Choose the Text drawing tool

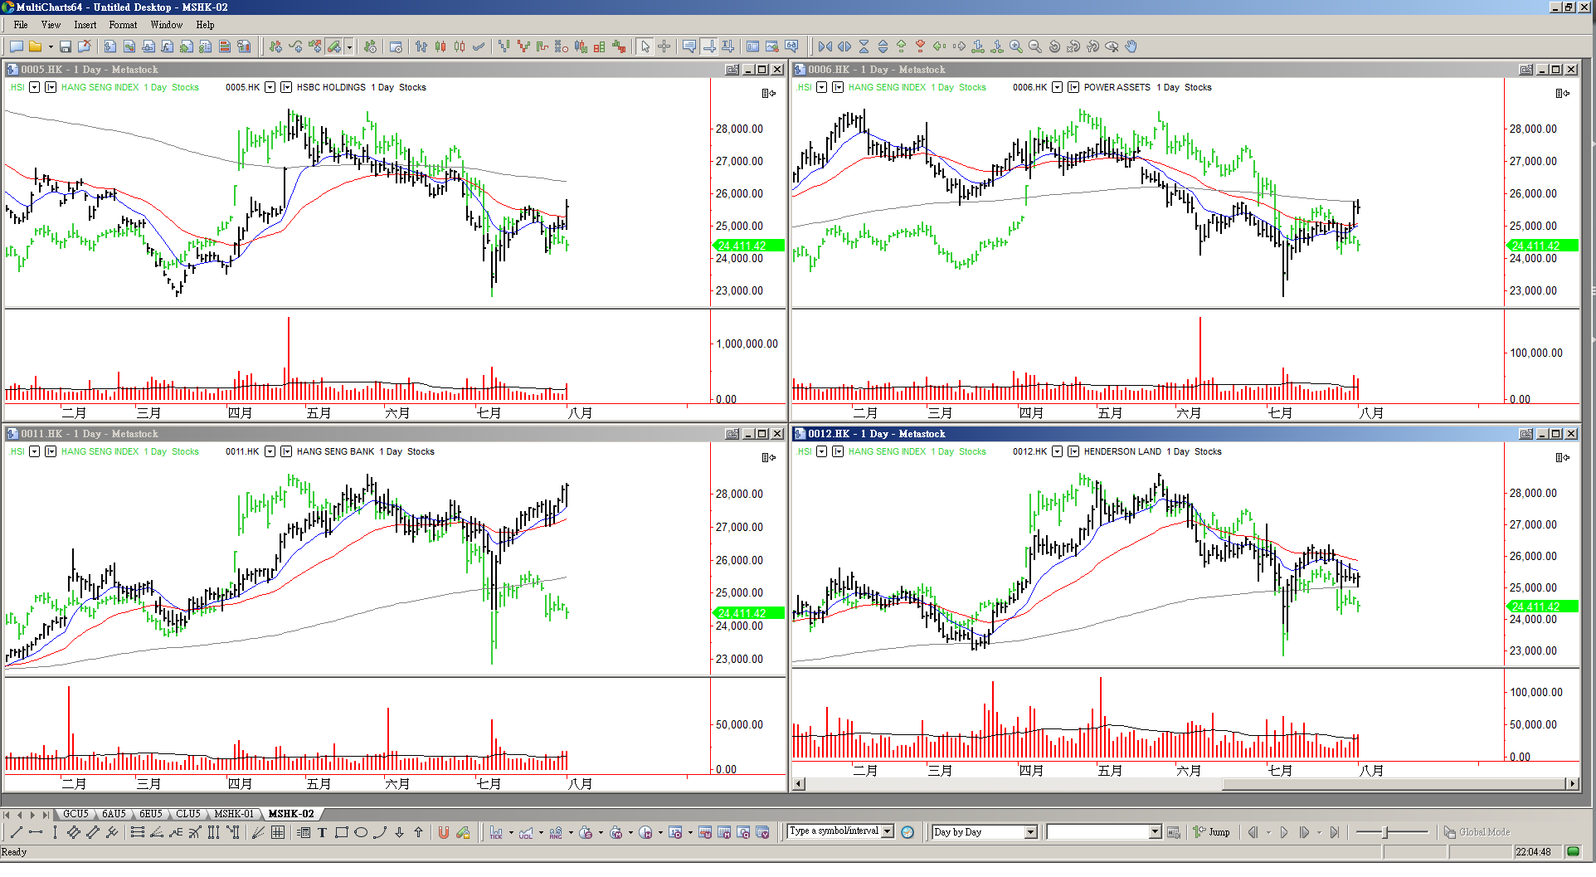point(322,832)
